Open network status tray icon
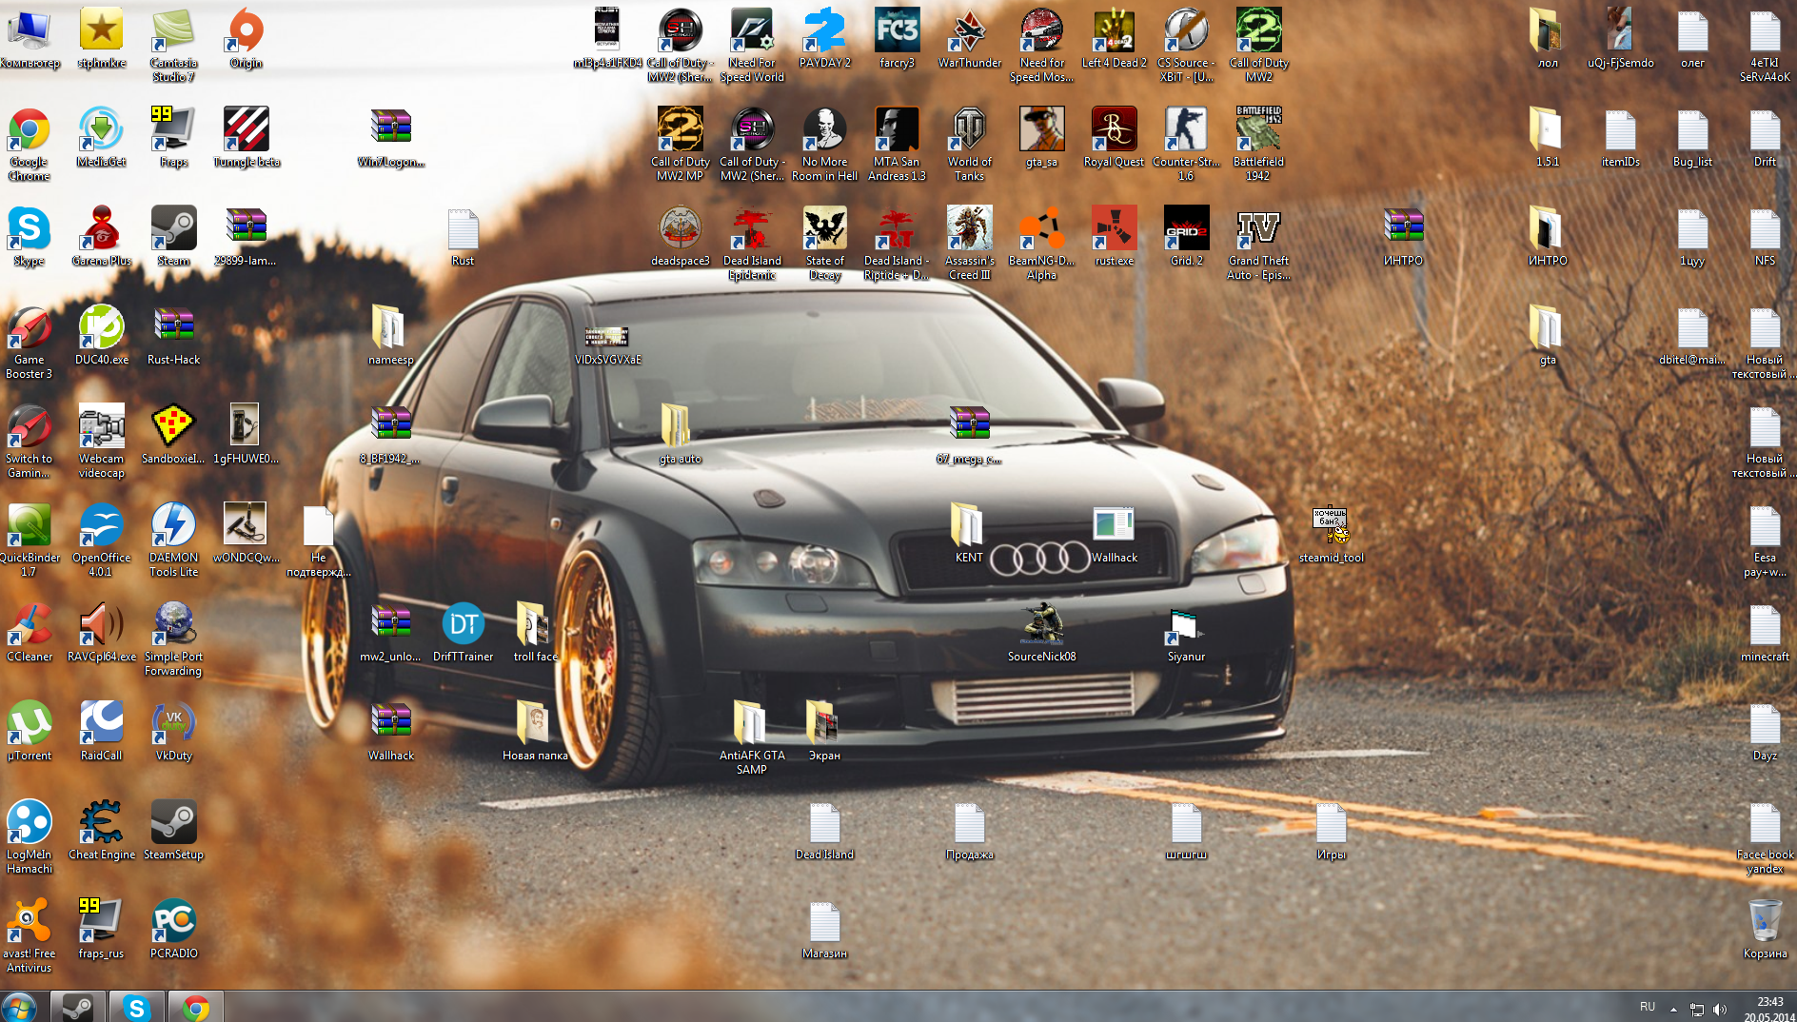Image resolution: width=1797 pixels, height=1022 pixels. [1697, 1009]
